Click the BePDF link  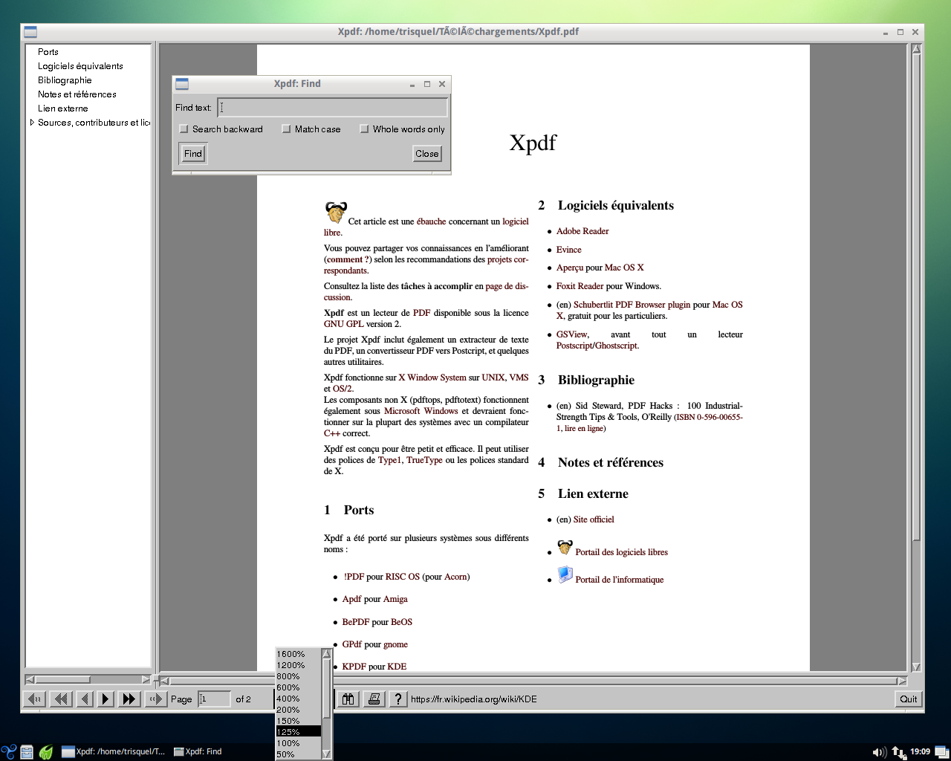pyautogui.click(x=355, y=622)
